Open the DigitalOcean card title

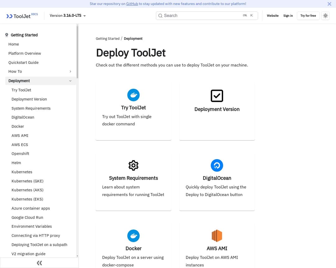[x=217, y=178]
